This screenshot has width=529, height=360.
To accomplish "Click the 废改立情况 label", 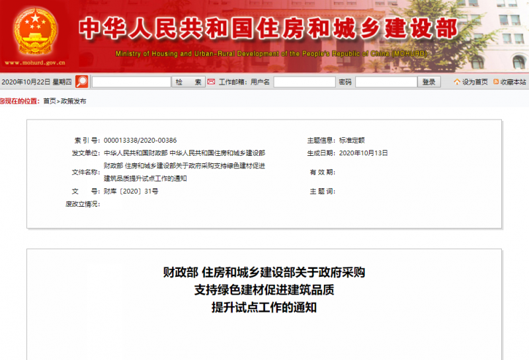I will point(83,204).
